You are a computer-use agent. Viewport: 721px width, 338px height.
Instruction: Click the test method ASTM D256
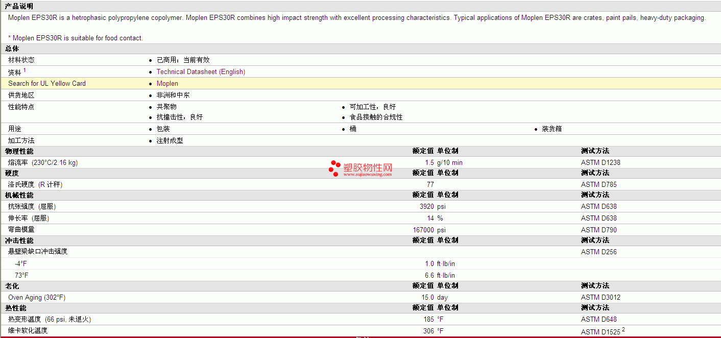(x=599, y=252)
